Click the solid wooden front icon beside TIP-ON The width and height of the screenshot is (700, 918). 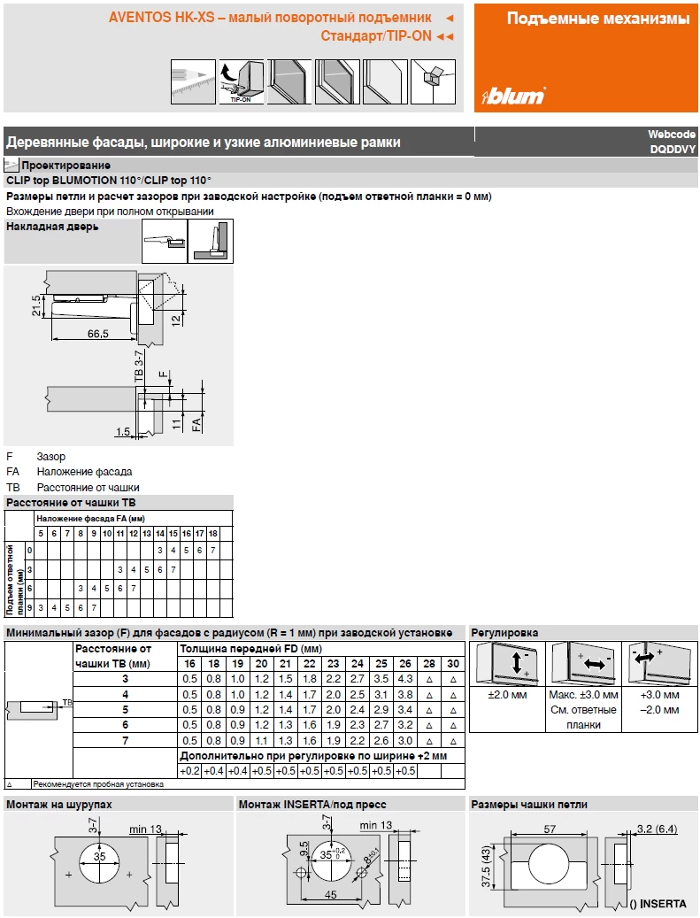[289, 82]
